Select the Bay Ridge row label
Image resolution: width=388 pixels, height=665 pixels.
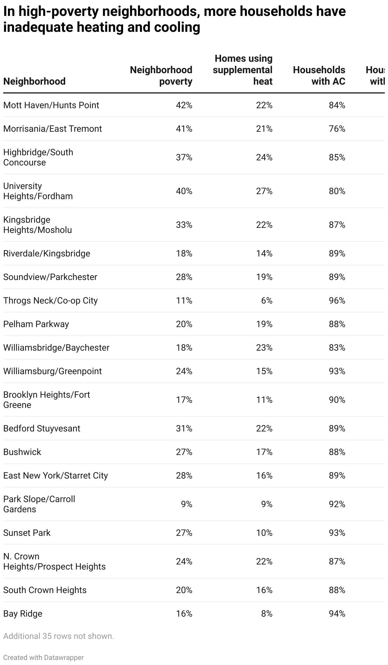(x=23, y=614)
